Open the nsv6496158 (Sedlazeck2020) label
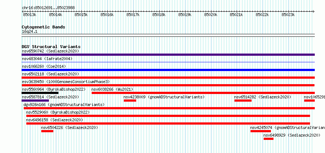This screenshot has width=325, height=153. pos(54,120)
